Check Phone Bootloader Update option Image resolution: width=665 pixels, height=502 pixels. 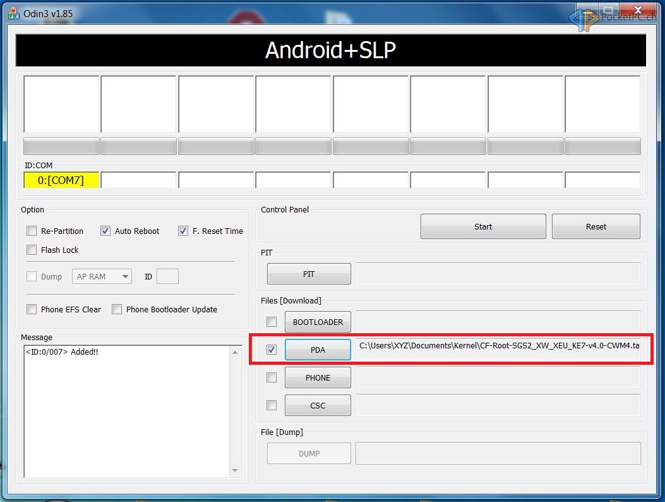[117, 309]
